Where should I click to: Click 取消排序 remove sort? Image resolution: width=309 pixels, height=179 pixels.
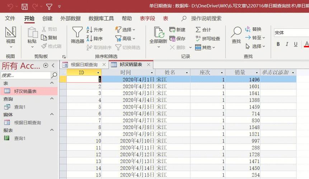[x=99, y=47]
